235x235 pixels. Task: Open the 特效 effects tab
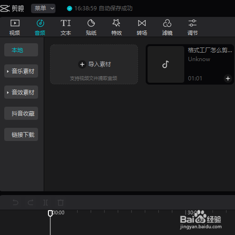coord(117,27)
